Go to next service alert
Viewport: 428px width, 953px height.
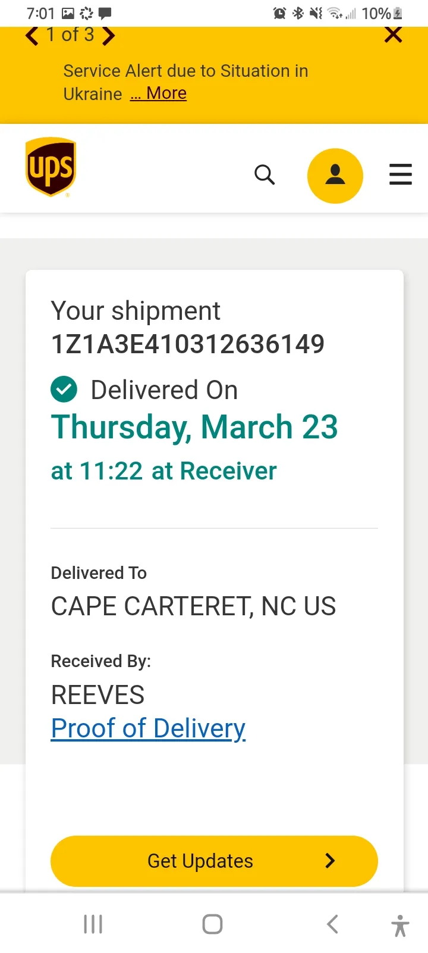(x=108, y=36)
